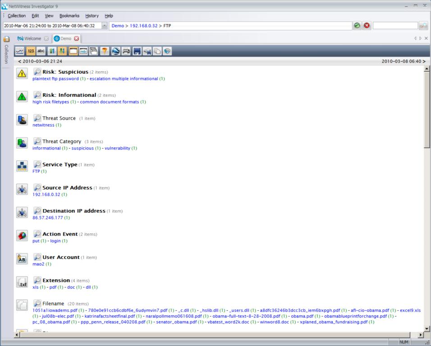Open high risk filetypes link
Viewport: 431px width, 346px height.
pos(50,102)
